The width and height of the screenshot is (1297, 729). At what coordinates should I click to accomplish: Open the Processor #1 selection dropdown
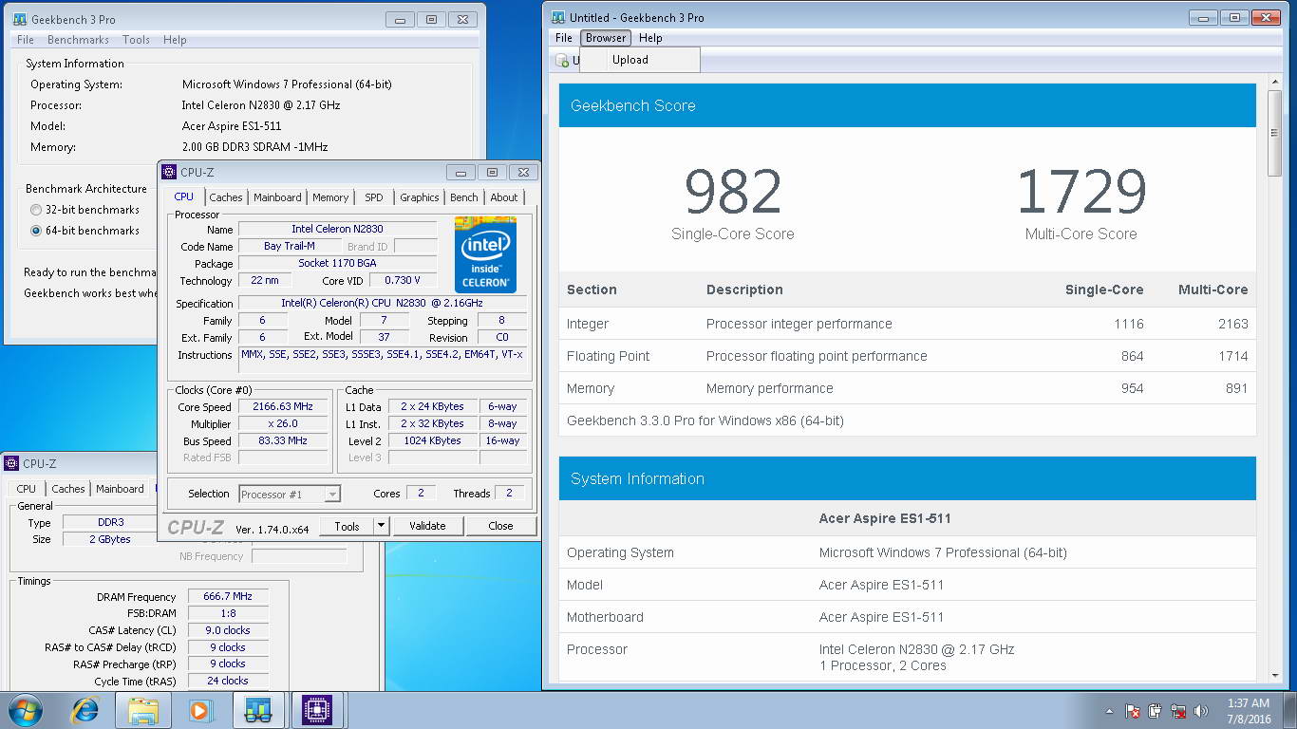click(x=290, y=494)
